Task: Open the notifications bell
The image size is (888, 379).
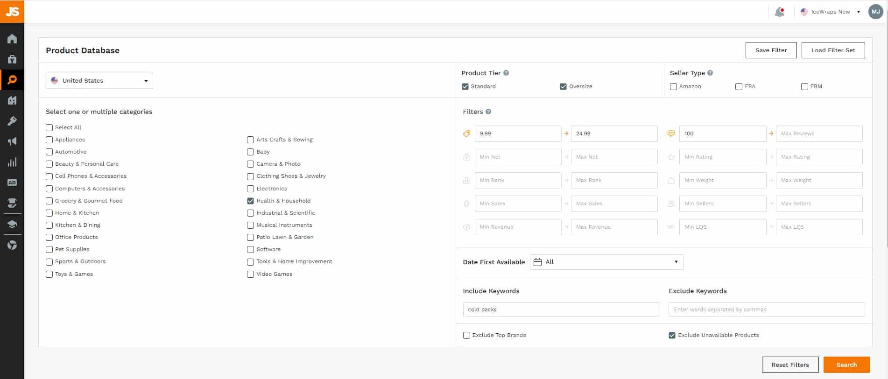Action: tap(779, 12)
